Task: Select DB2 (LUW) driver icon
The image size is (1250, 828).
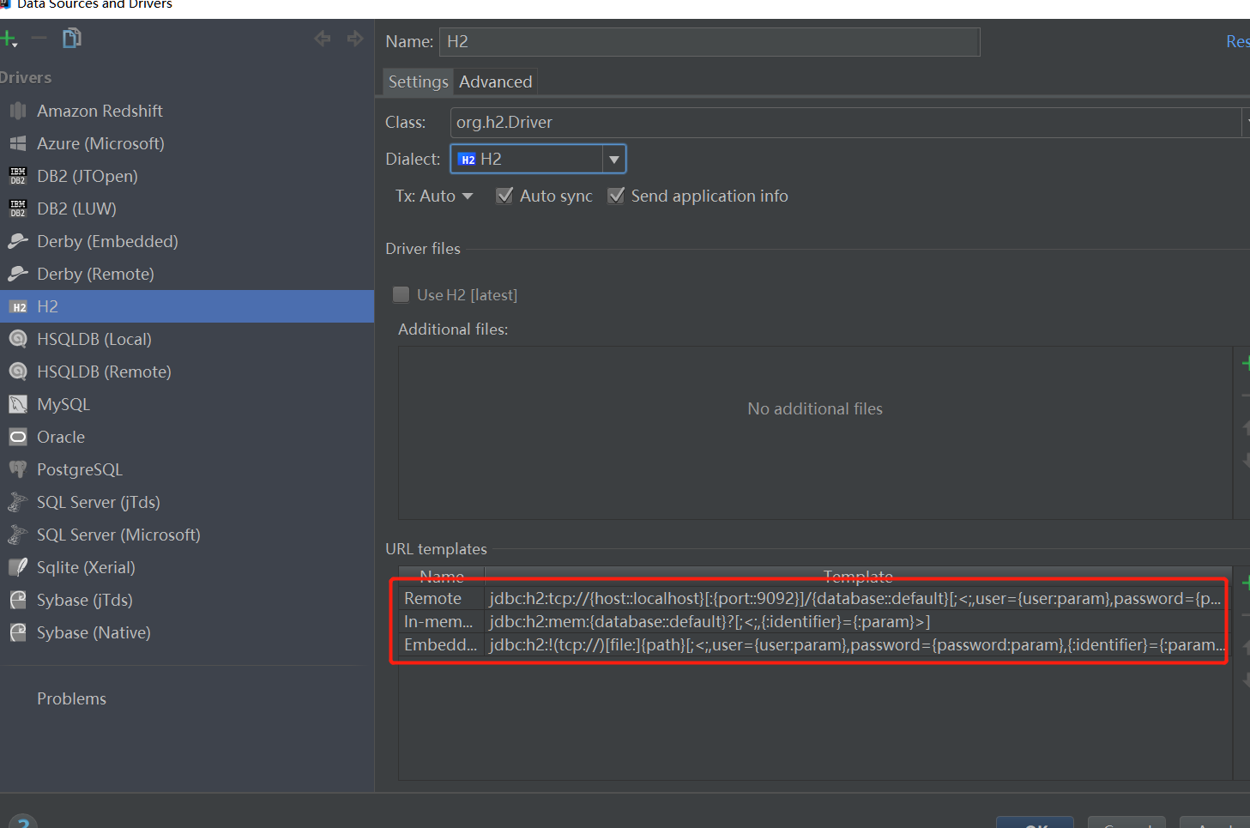Action: pos(18,209)
